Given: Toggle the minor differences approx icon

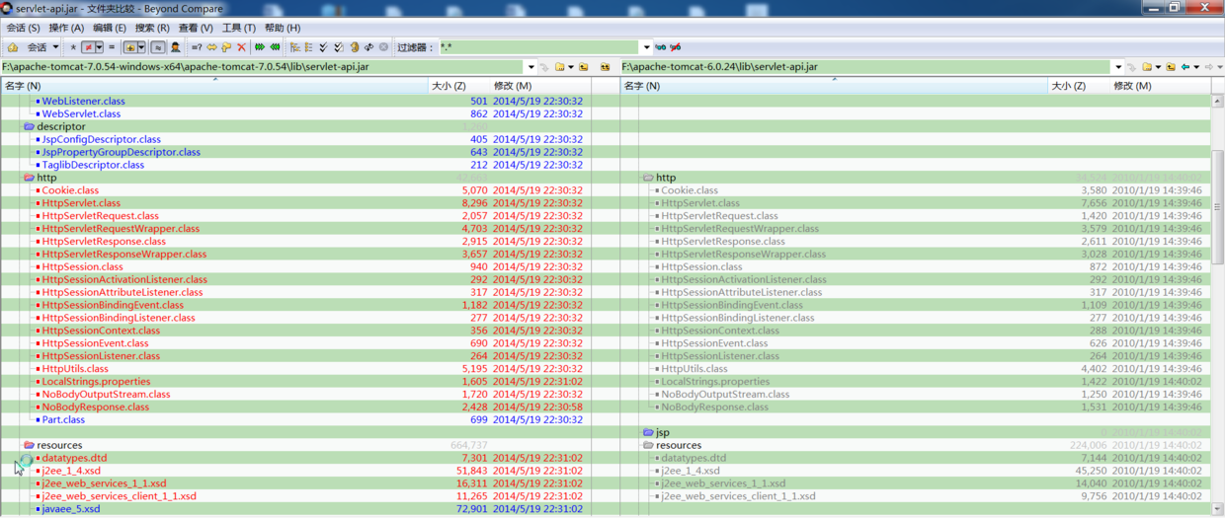Looking at the screenshot, I should click(158, 46).
